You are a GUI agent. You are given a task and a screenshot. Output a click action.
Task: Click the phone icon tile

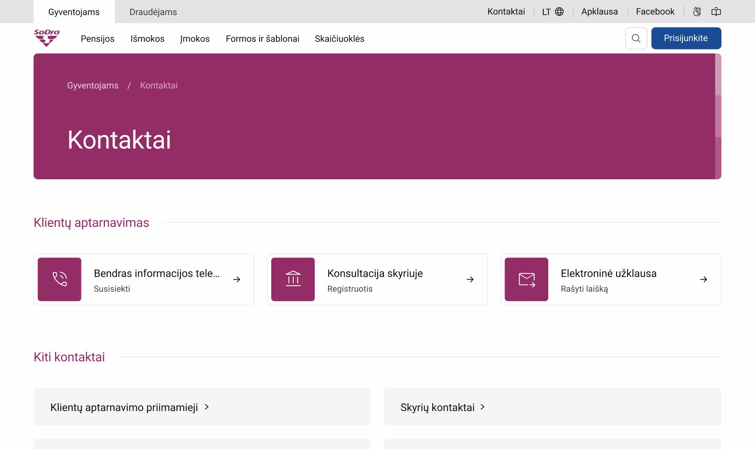60,279
